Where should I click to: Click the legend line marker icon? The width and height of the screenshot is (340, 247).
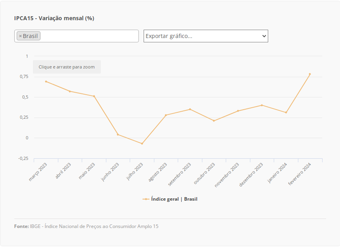tap(146, 199)
